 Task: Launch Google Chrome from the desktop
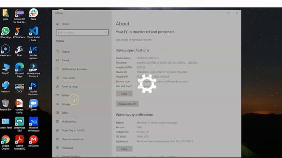[x=5, y=143]
